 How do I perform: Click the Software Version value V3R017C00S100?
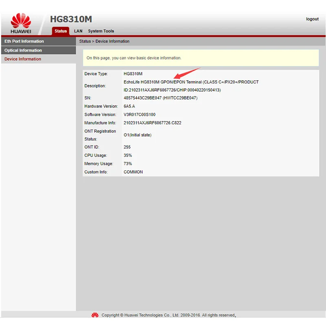point(139,115)
